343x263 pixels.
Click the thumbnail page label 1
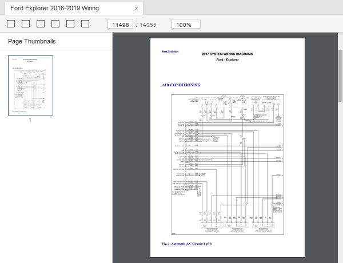tap(30, 120)
